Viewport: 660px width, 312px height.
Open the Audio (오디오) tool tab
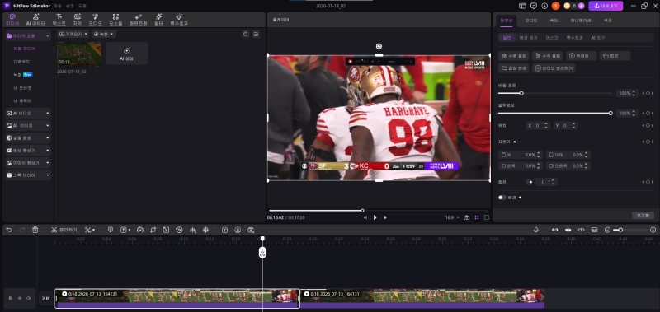click(96, 19)
